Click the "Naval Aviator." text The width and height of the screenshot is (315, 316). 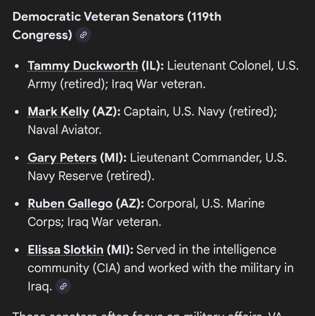pyautogui.click(x=65, y=130)
